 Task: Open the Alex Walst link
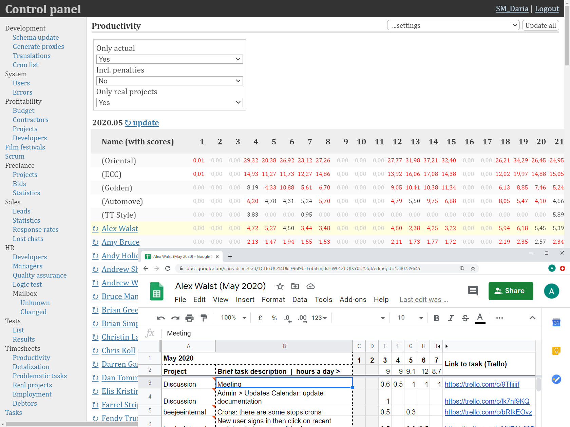(x=120, y=229)
